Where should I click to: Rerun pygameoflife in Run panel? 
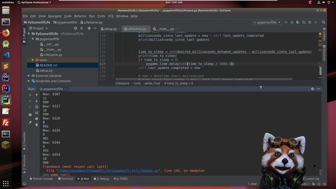coord(30,95)
